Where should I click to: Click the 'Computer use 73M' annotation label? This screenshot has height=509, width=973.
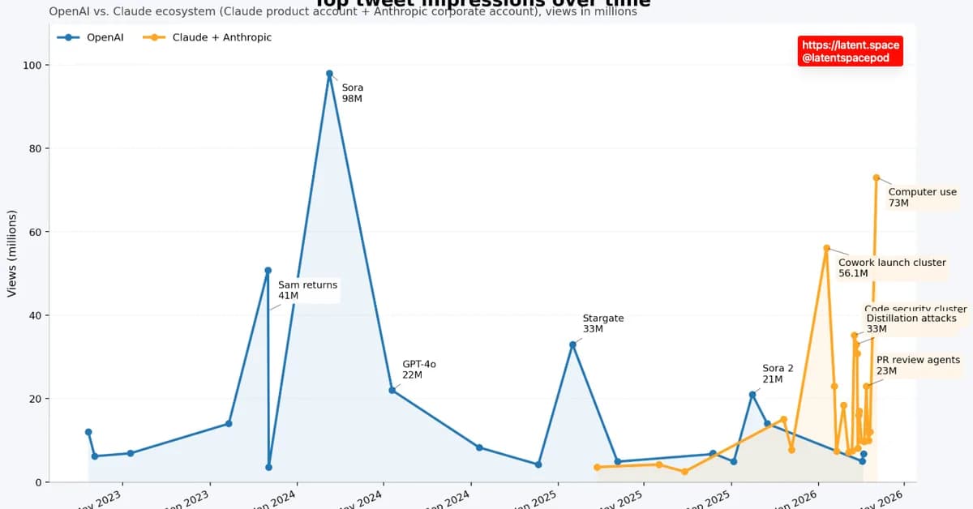click(x=923, y=198)
